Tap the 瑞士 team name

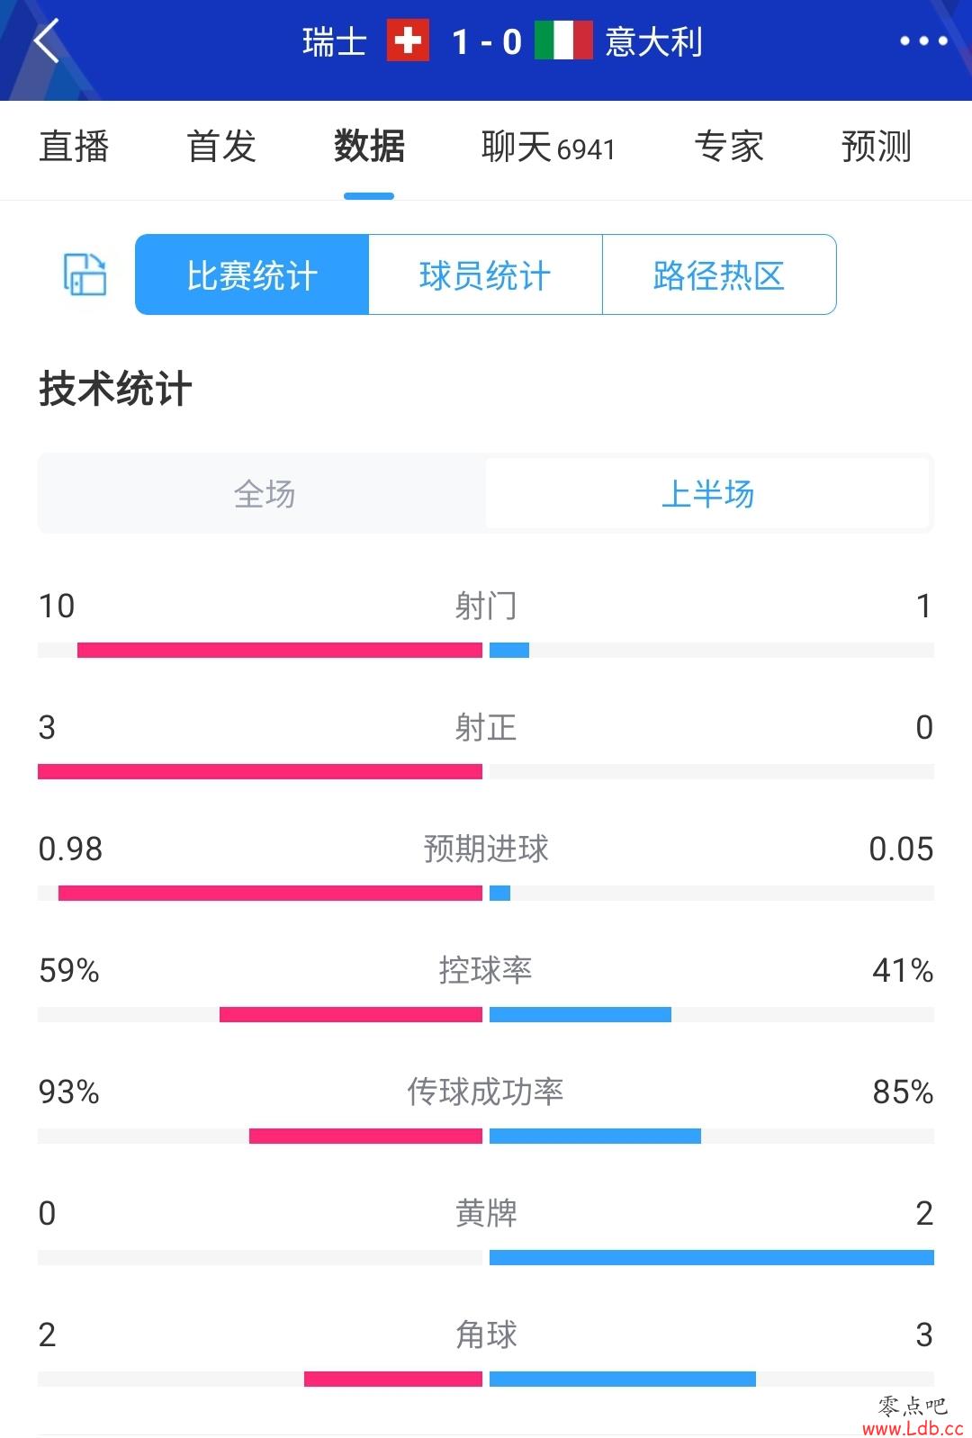coord(335,41)
